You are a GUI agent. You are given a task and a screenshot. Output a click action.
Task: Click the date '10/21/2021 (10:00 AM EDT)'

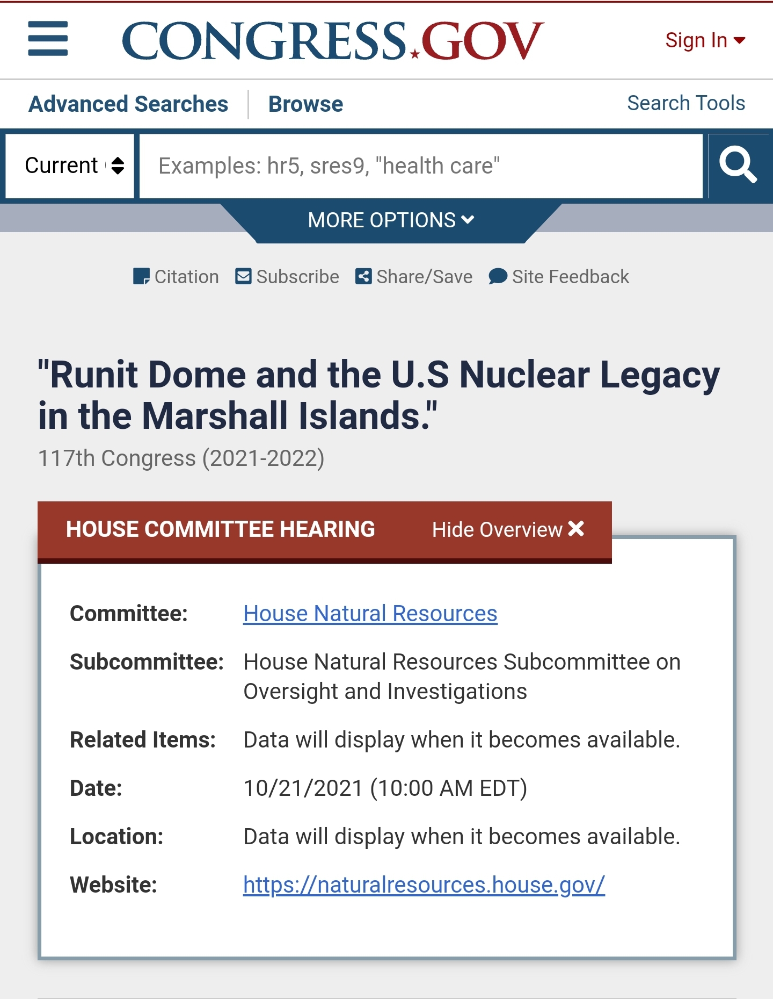click(385, 788)
